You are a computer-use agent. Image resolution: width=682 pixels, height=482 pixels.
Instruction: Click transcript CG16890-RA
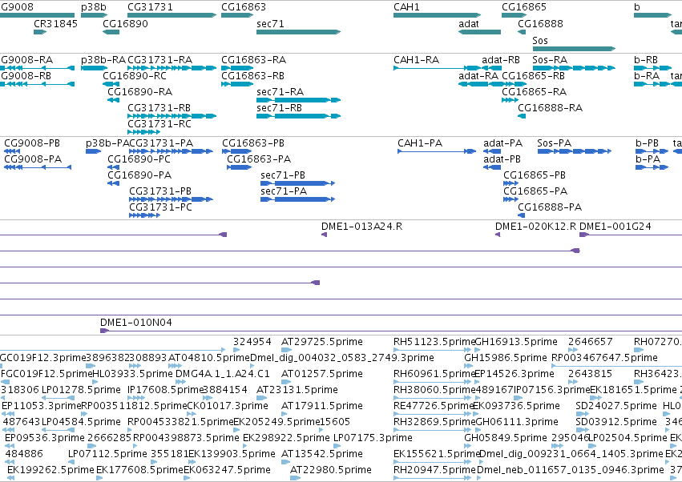(x=139, y=92)
